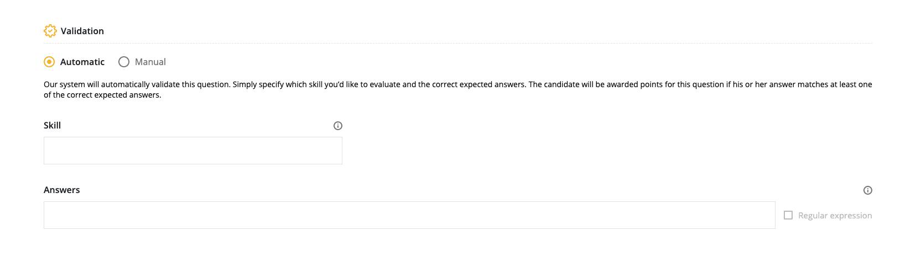Click the "Skill" field label
This screenshot has width=916, height=273.
[52, 125]
